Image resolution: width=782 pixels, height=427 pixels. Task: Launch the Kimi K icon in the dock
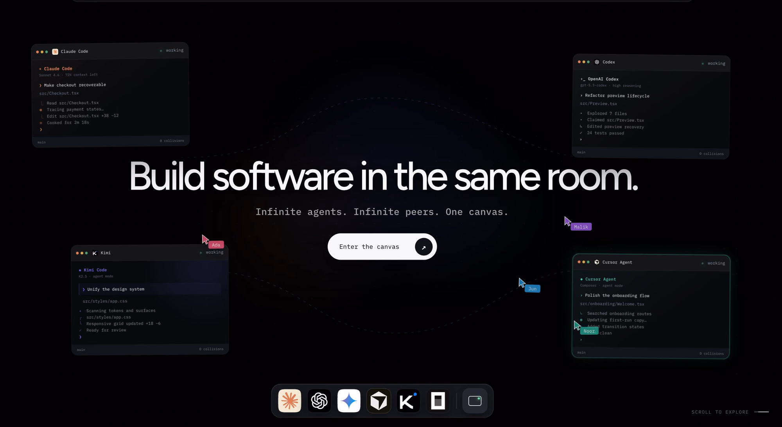[408, 401]
